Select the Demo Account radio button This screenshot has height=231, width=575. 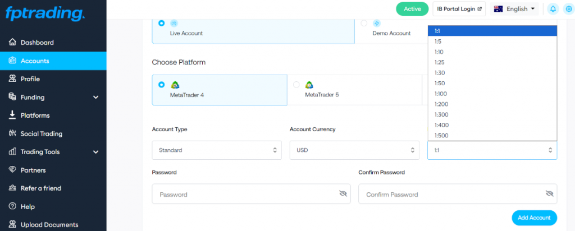(364, 23)
